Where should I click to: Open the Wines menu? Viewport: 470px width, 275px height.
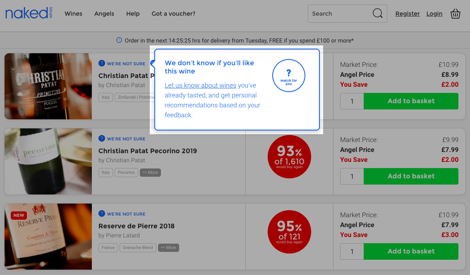[x=73, y=14]
